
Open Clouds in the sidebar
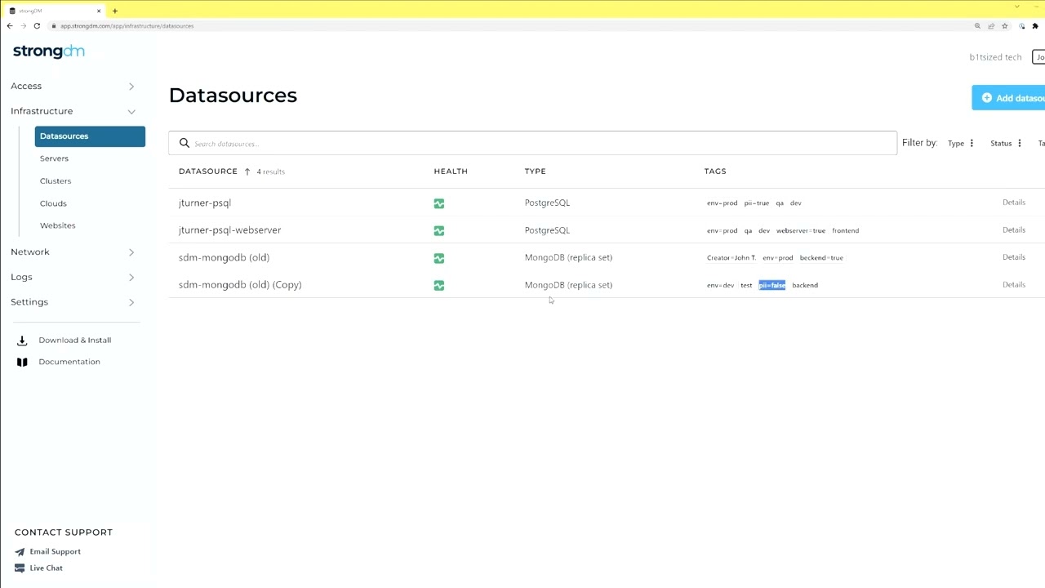[x=53, y=203]
